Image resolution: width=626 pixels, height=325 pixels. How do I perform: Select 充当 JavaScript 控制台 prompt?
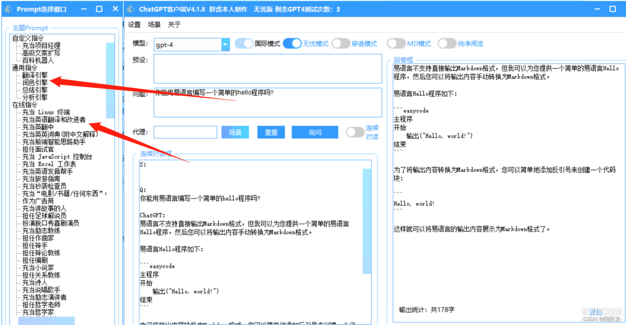57,157
